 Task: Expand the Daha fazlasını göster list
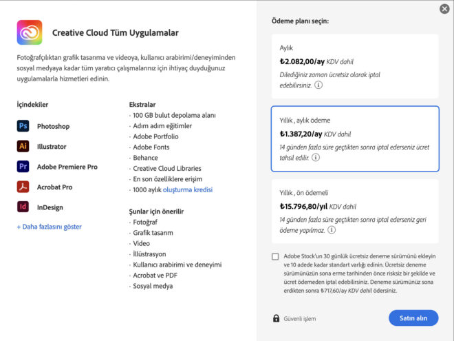pos(50,227)
